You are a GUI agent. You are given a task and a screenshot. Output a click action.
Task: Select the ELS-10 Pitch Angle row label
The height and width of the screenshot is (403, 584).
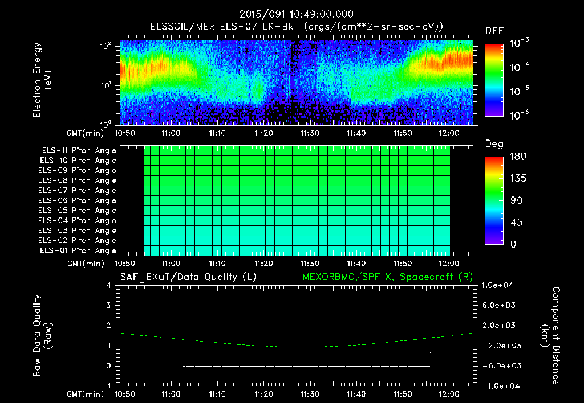click(78, 161)
